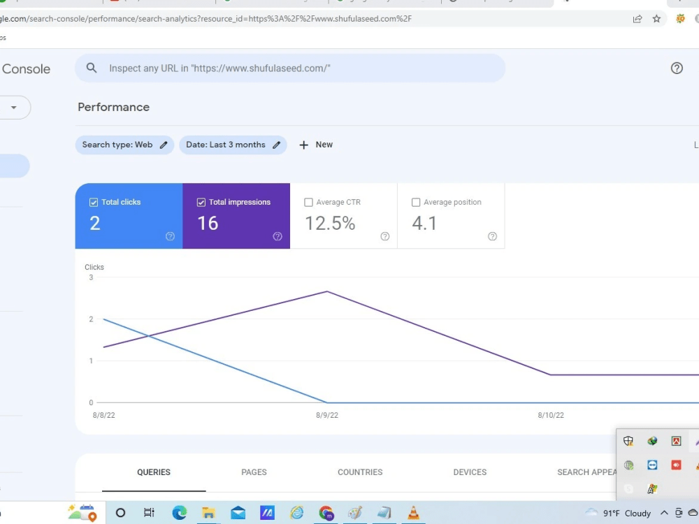
Task: Uncheck the Total clicks checkbox
Action: pos(94,203)
